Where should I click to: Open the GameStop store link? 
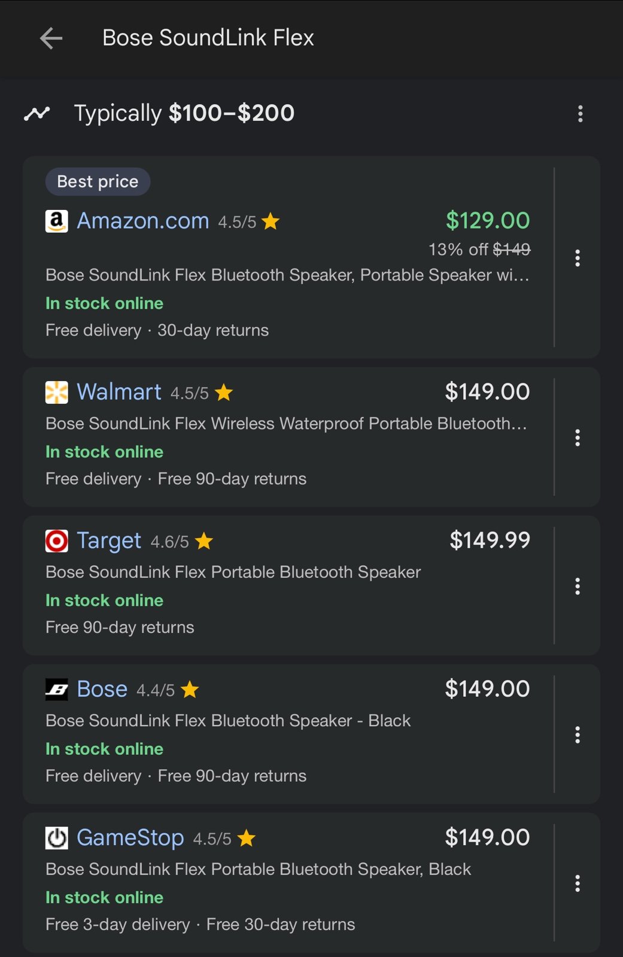tap(130, 838)
